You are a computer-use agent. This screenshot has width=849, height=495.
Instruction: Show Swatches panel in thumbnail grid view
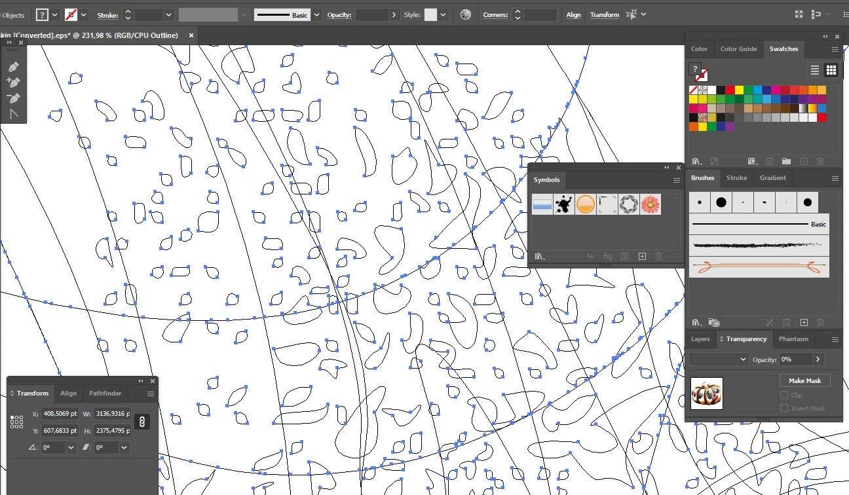[x=831, y=70]
